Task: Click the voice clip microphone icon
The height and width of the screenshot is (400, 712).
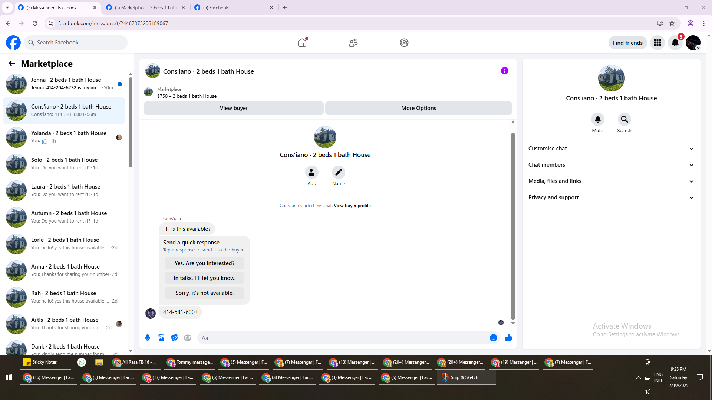Action: 148,338
